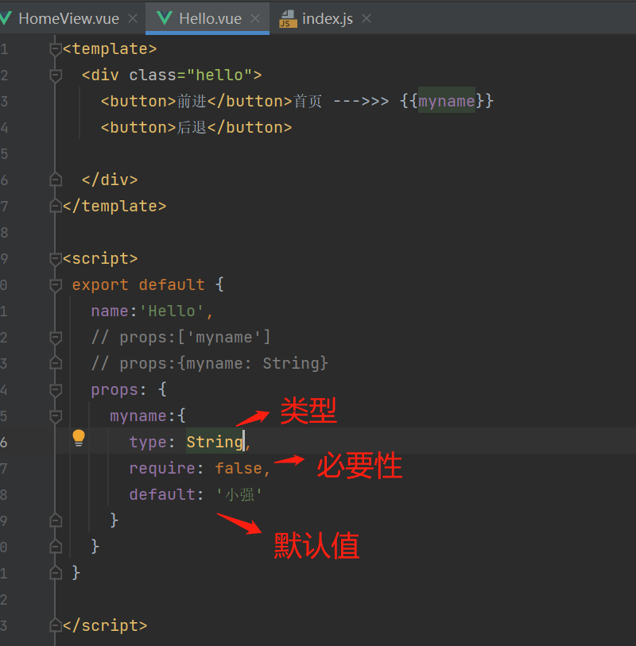Click the type property key
Image resolution: width=636 pixels, height=646 pixels.
148,442
